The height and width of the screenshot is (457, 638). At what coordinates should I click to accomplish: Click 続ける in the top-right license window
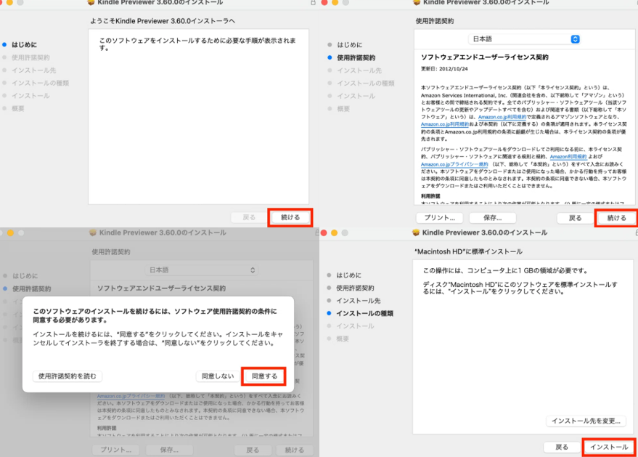tap(616, 218)
